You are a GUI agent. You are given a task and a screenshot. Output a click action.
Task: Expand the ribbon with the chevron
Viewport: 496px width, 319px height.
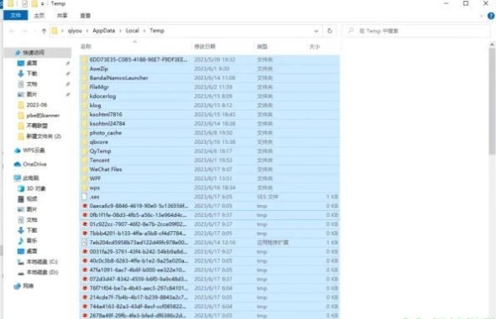(482, 16)
